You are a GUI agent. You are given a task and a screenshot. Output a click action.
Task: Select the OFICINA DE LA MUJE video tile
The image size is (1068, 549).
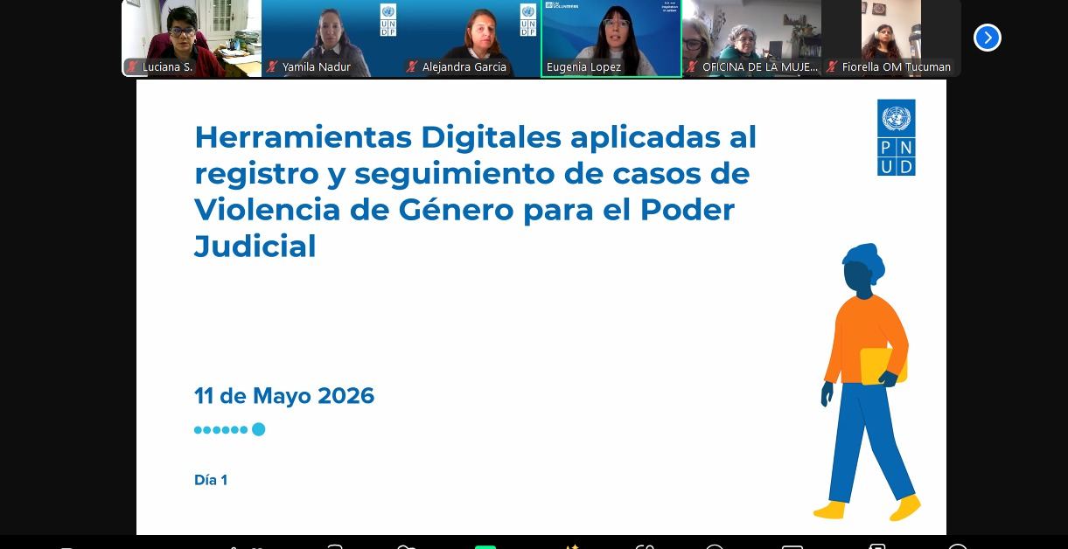tap(751, 38)
